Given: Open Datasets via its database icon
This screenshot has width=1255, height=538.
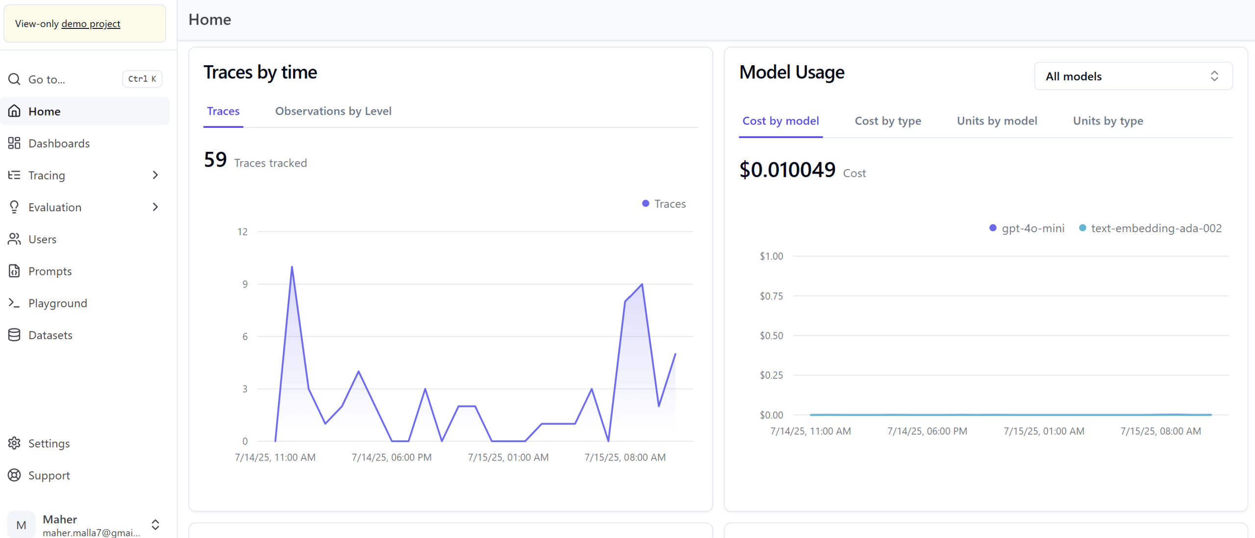Looking at the screenshot, I should pos(14,335).
